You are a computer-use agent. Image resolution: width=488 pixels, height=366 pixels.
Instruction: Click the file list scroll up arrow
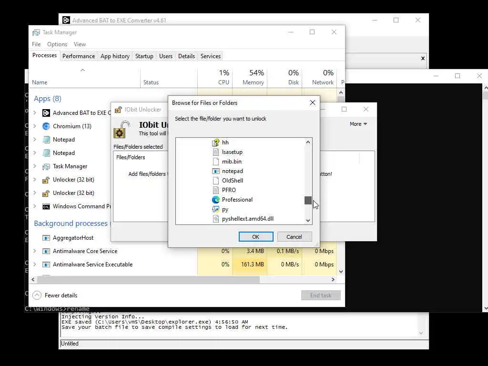tap(308, 142)
